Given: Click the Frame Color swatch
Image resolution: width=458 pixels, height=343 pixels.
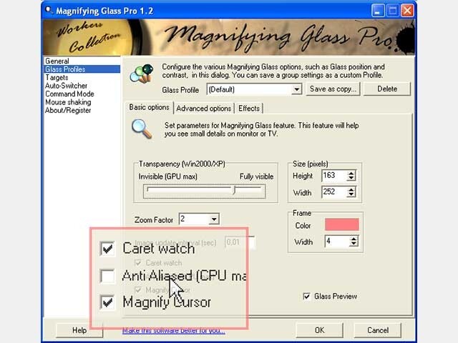Looking at the screenshot, I should (x=342, y=224).
